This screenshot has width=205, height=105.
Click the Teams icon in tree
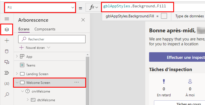pyautogui.click(x=22, y=65)
